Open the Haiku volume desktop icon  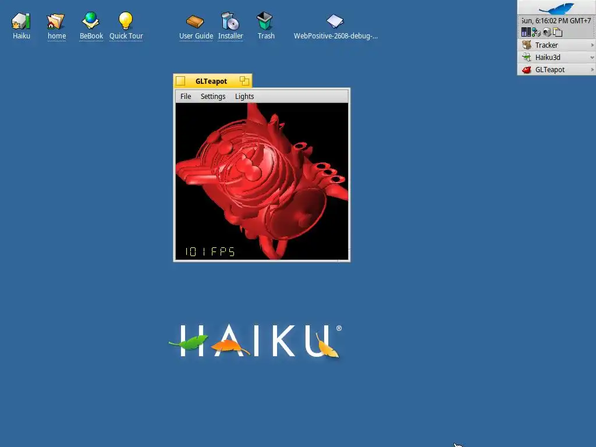pyautogui.click(x=21, y=21)
